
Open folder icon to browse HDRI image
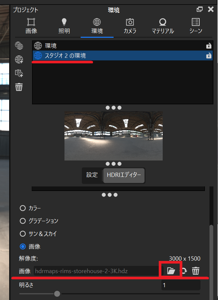pos(171,271)
